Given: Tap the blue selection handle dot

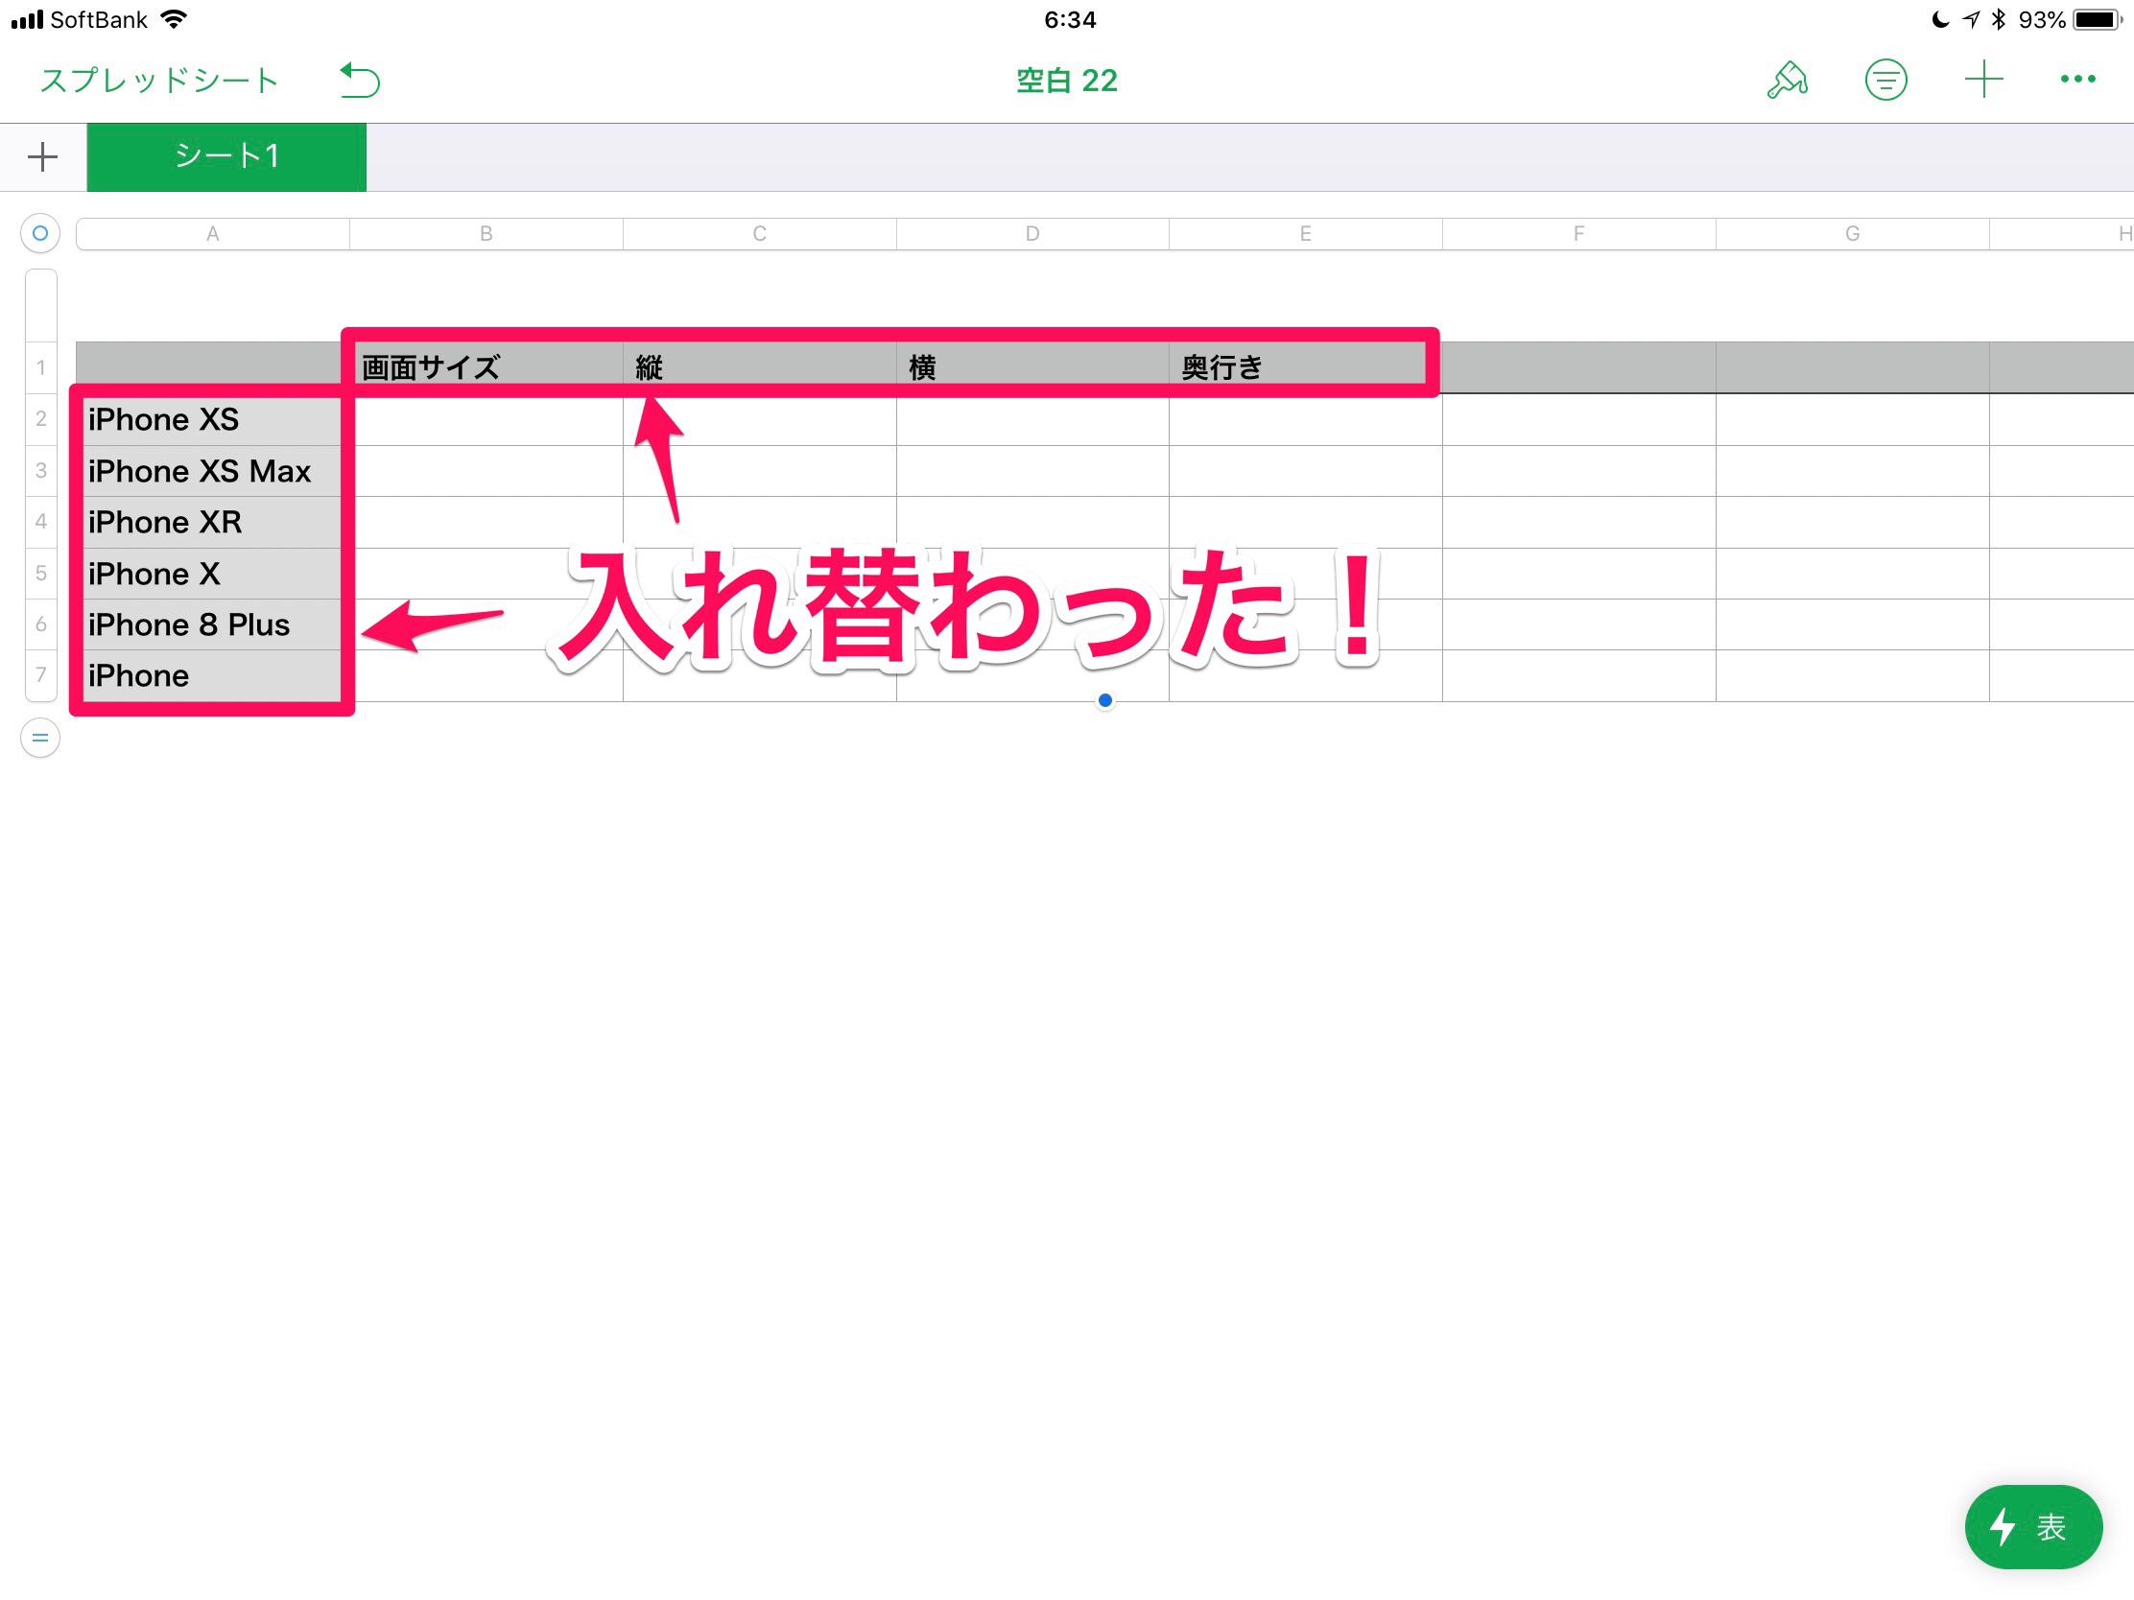Looking at the screenshot, I should tap(1105, 701).
